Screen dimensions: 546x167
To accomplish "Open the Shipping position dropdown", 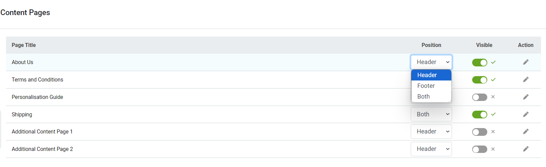I will point(431,114).
